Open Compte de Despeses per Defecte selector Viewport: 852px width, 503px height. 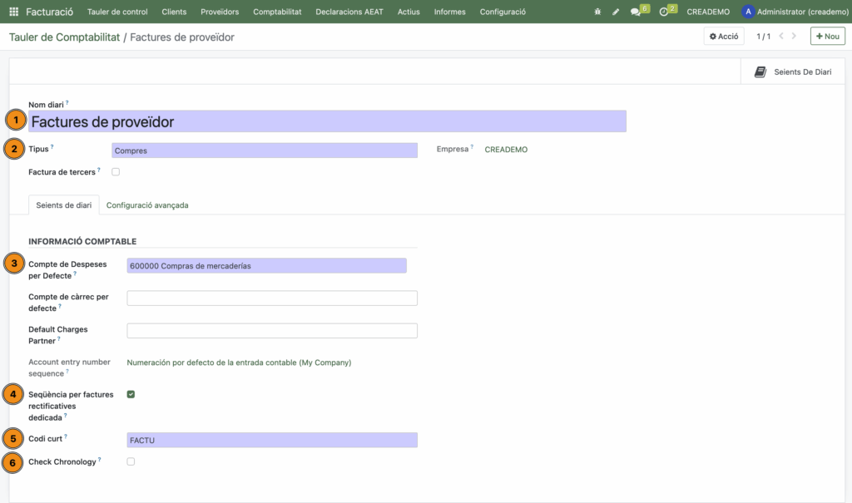point(266,266)
